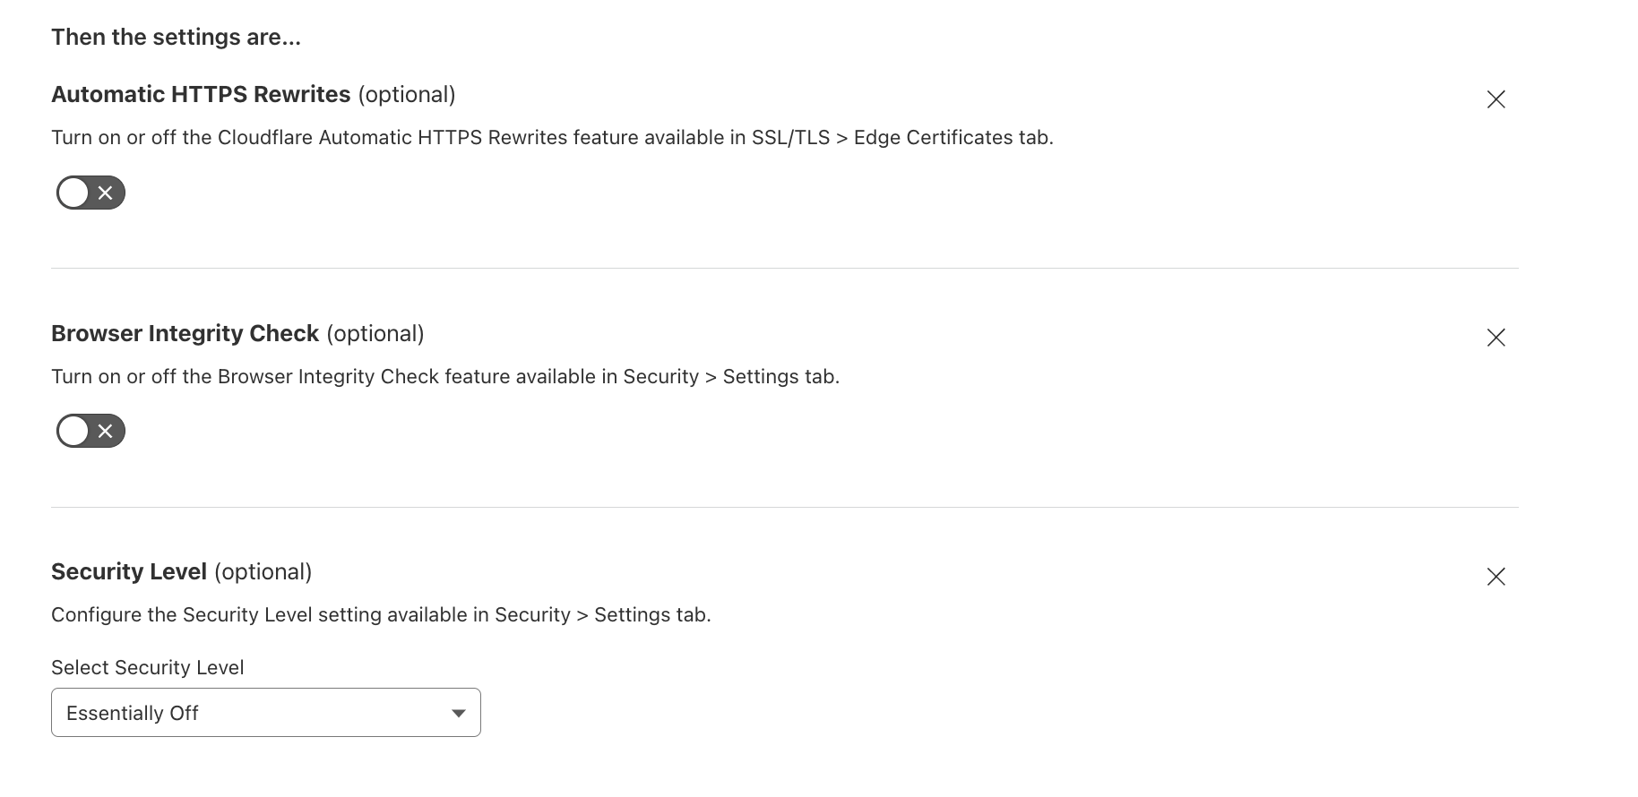Click the Security Level description text
The image size is (1638, 797).
tap(381, 615)
